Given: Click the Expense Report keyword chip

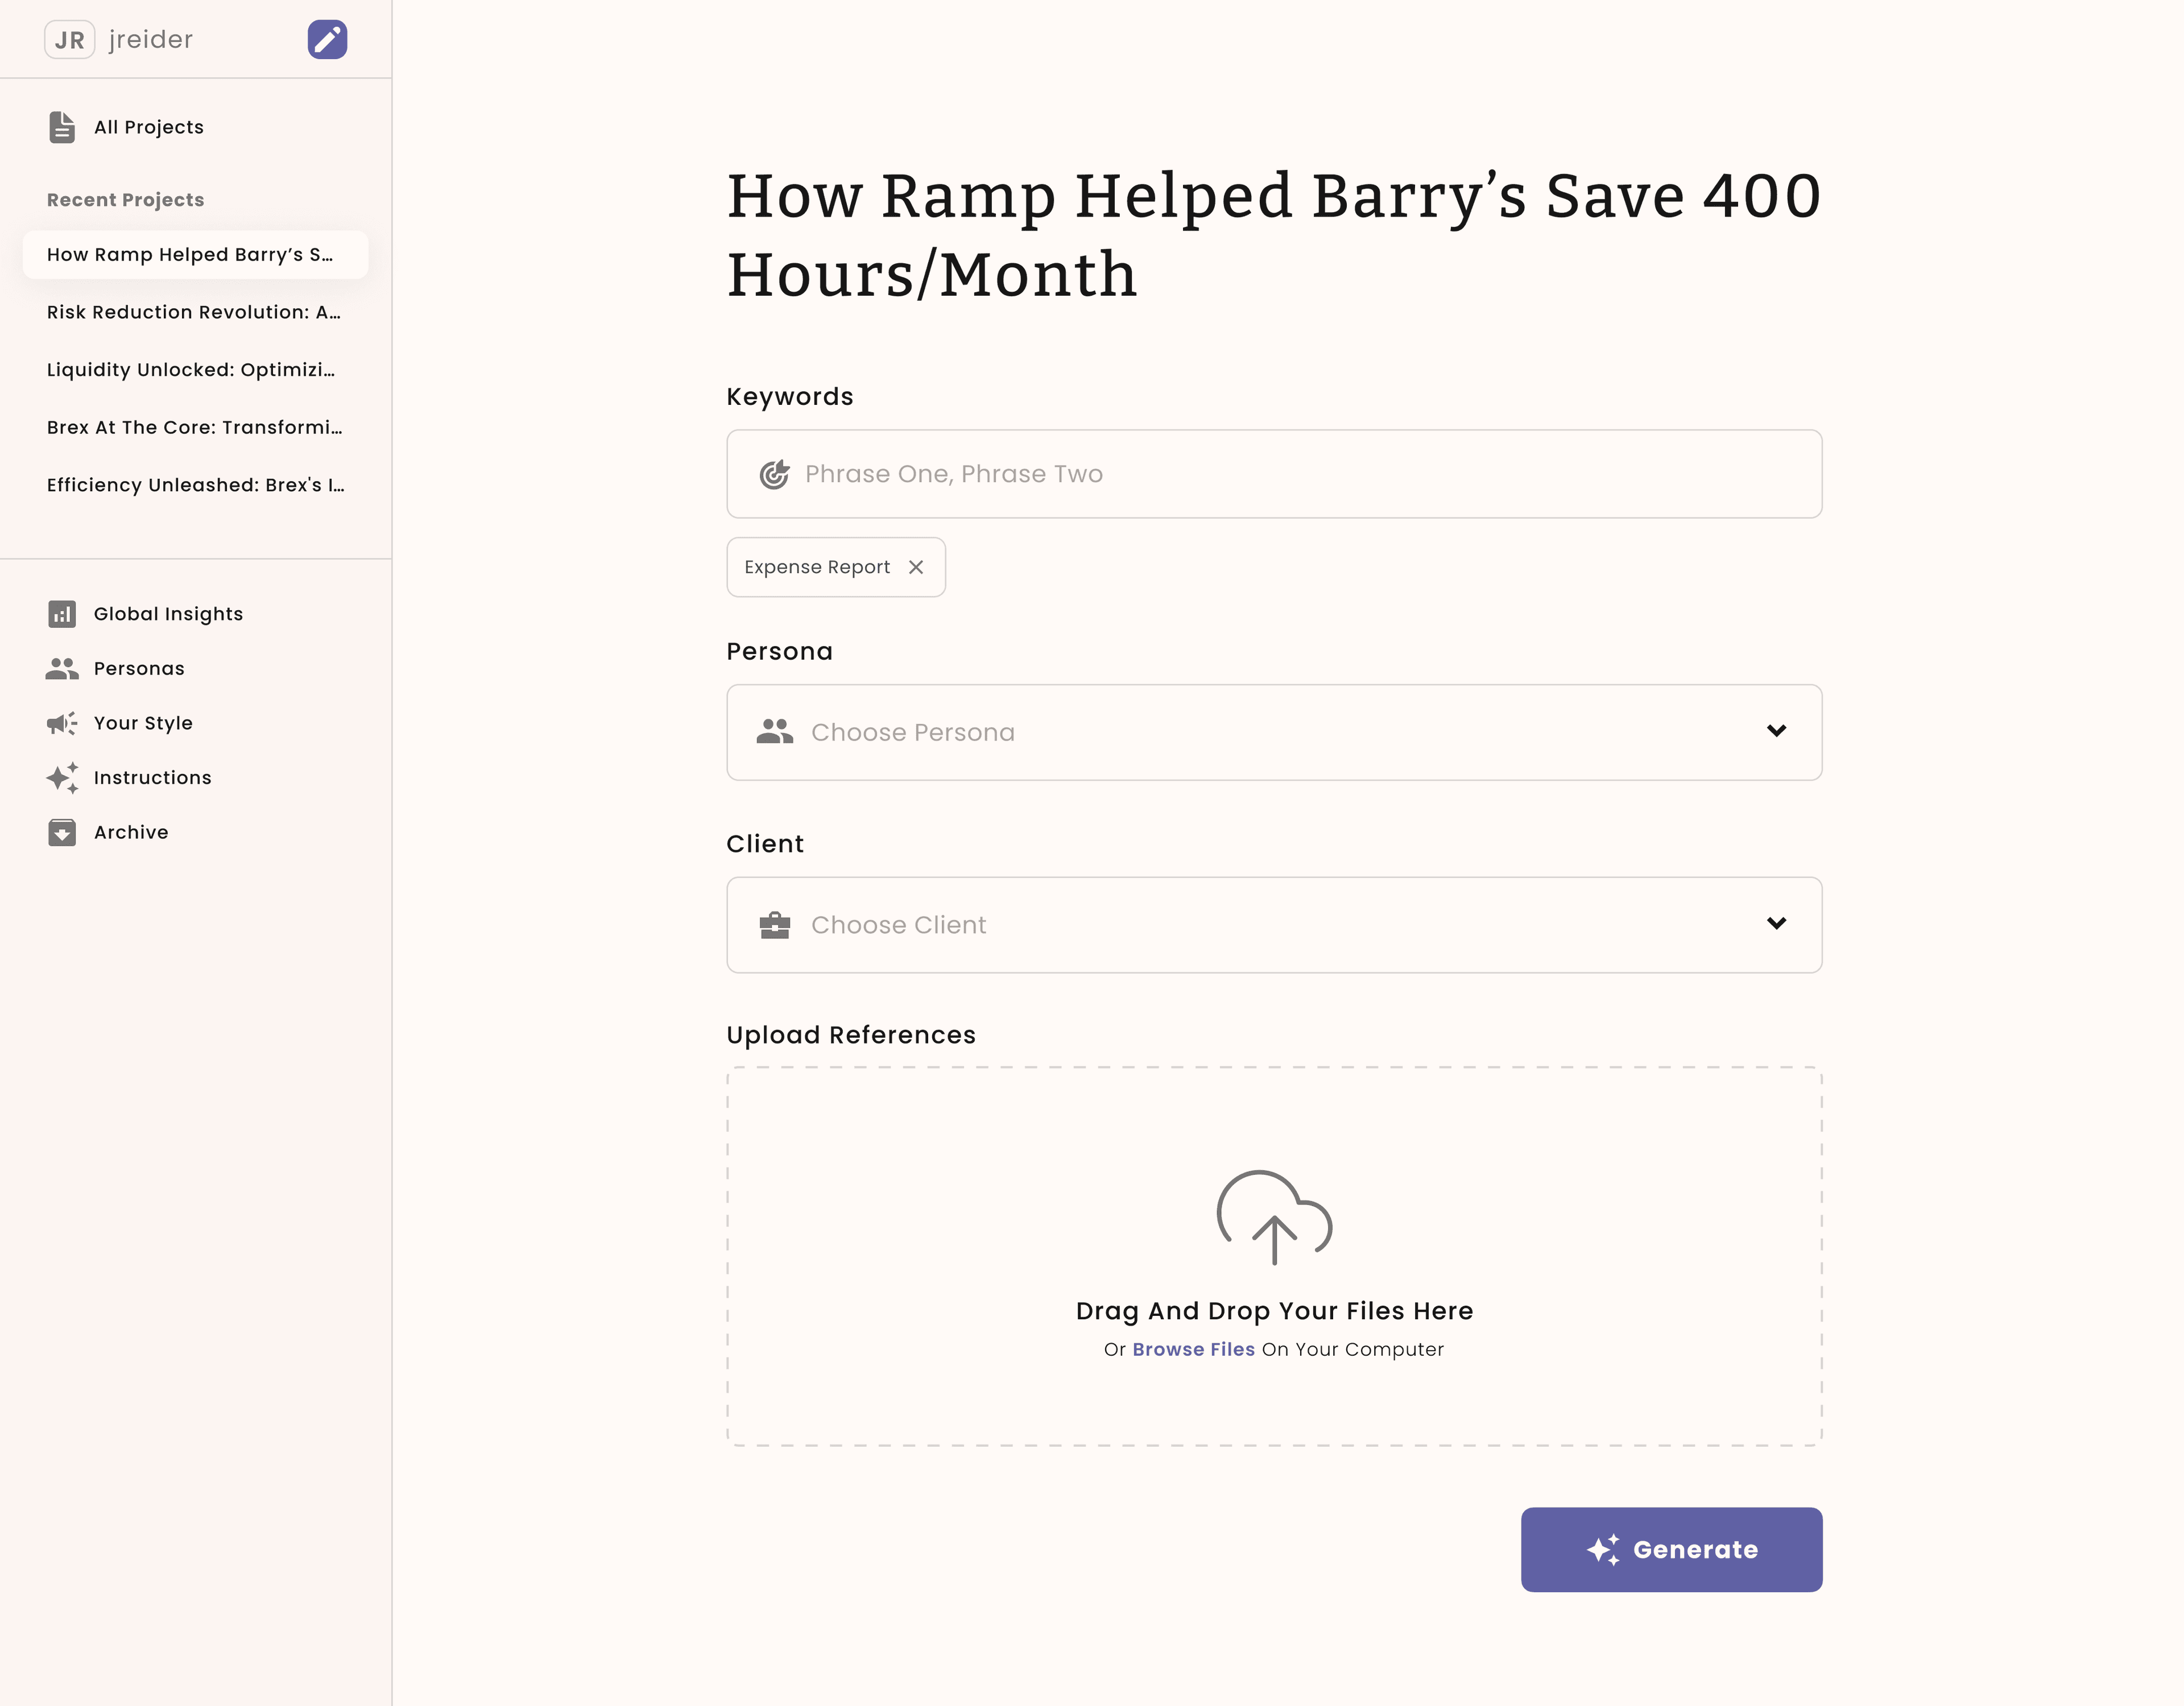Looking at the screenshot, I should click(836, 567).
